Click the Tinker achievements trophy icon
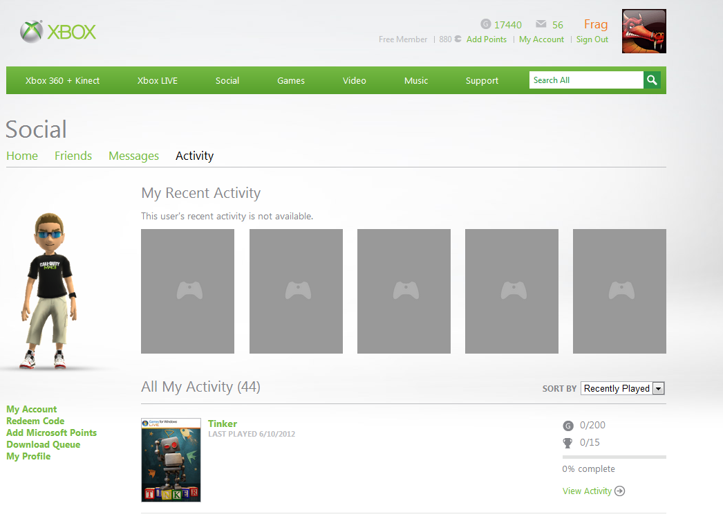Viewport: 723px width, 519px height. coord(567,443)
